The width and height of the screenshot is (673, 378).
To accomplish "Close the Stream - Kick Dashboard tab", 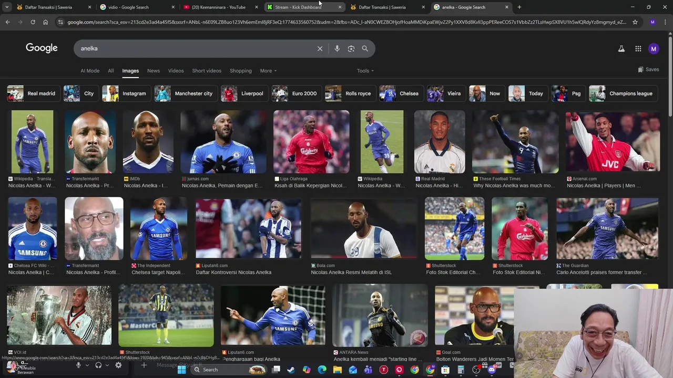I will pos(340,7).
